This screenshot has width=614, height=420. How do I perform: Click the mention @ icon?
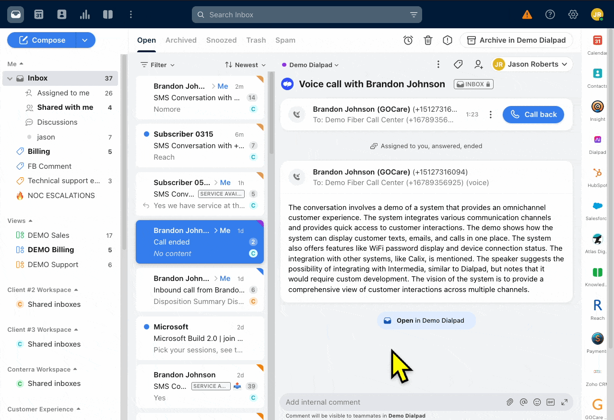point(523,402)
